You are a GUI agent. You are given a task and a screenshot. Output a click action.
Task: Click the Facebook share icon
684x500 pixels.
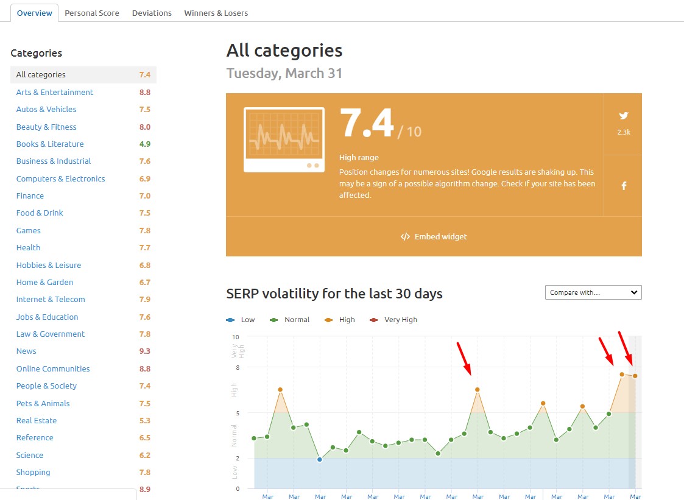[623, 186]
